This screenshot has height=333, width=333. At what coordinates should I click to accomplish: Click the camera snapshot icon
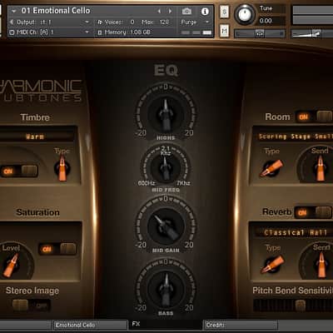[x=186, y=11]
